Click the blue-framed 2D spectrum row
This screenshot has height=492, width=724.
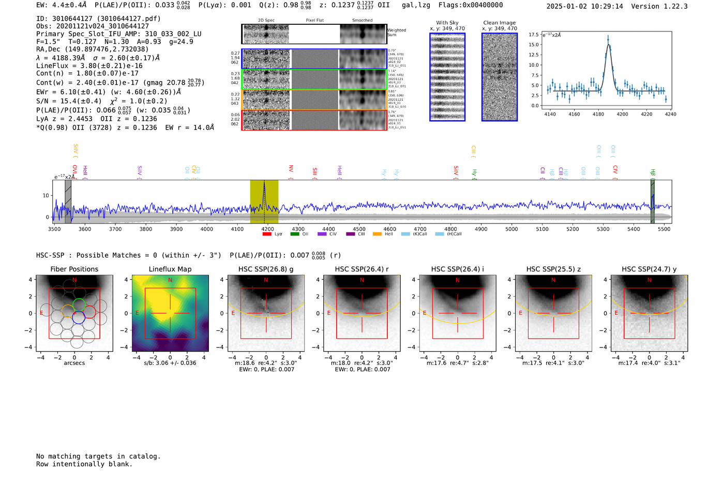(314, 59)
